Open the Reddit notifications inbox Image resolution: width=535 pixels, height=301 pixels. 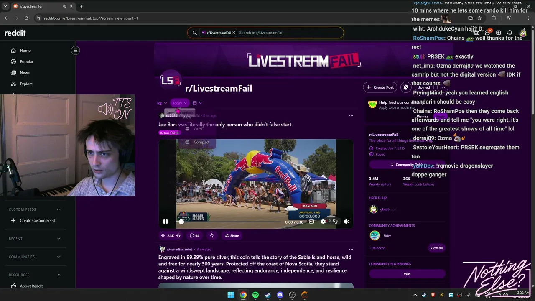coord(510,33)
